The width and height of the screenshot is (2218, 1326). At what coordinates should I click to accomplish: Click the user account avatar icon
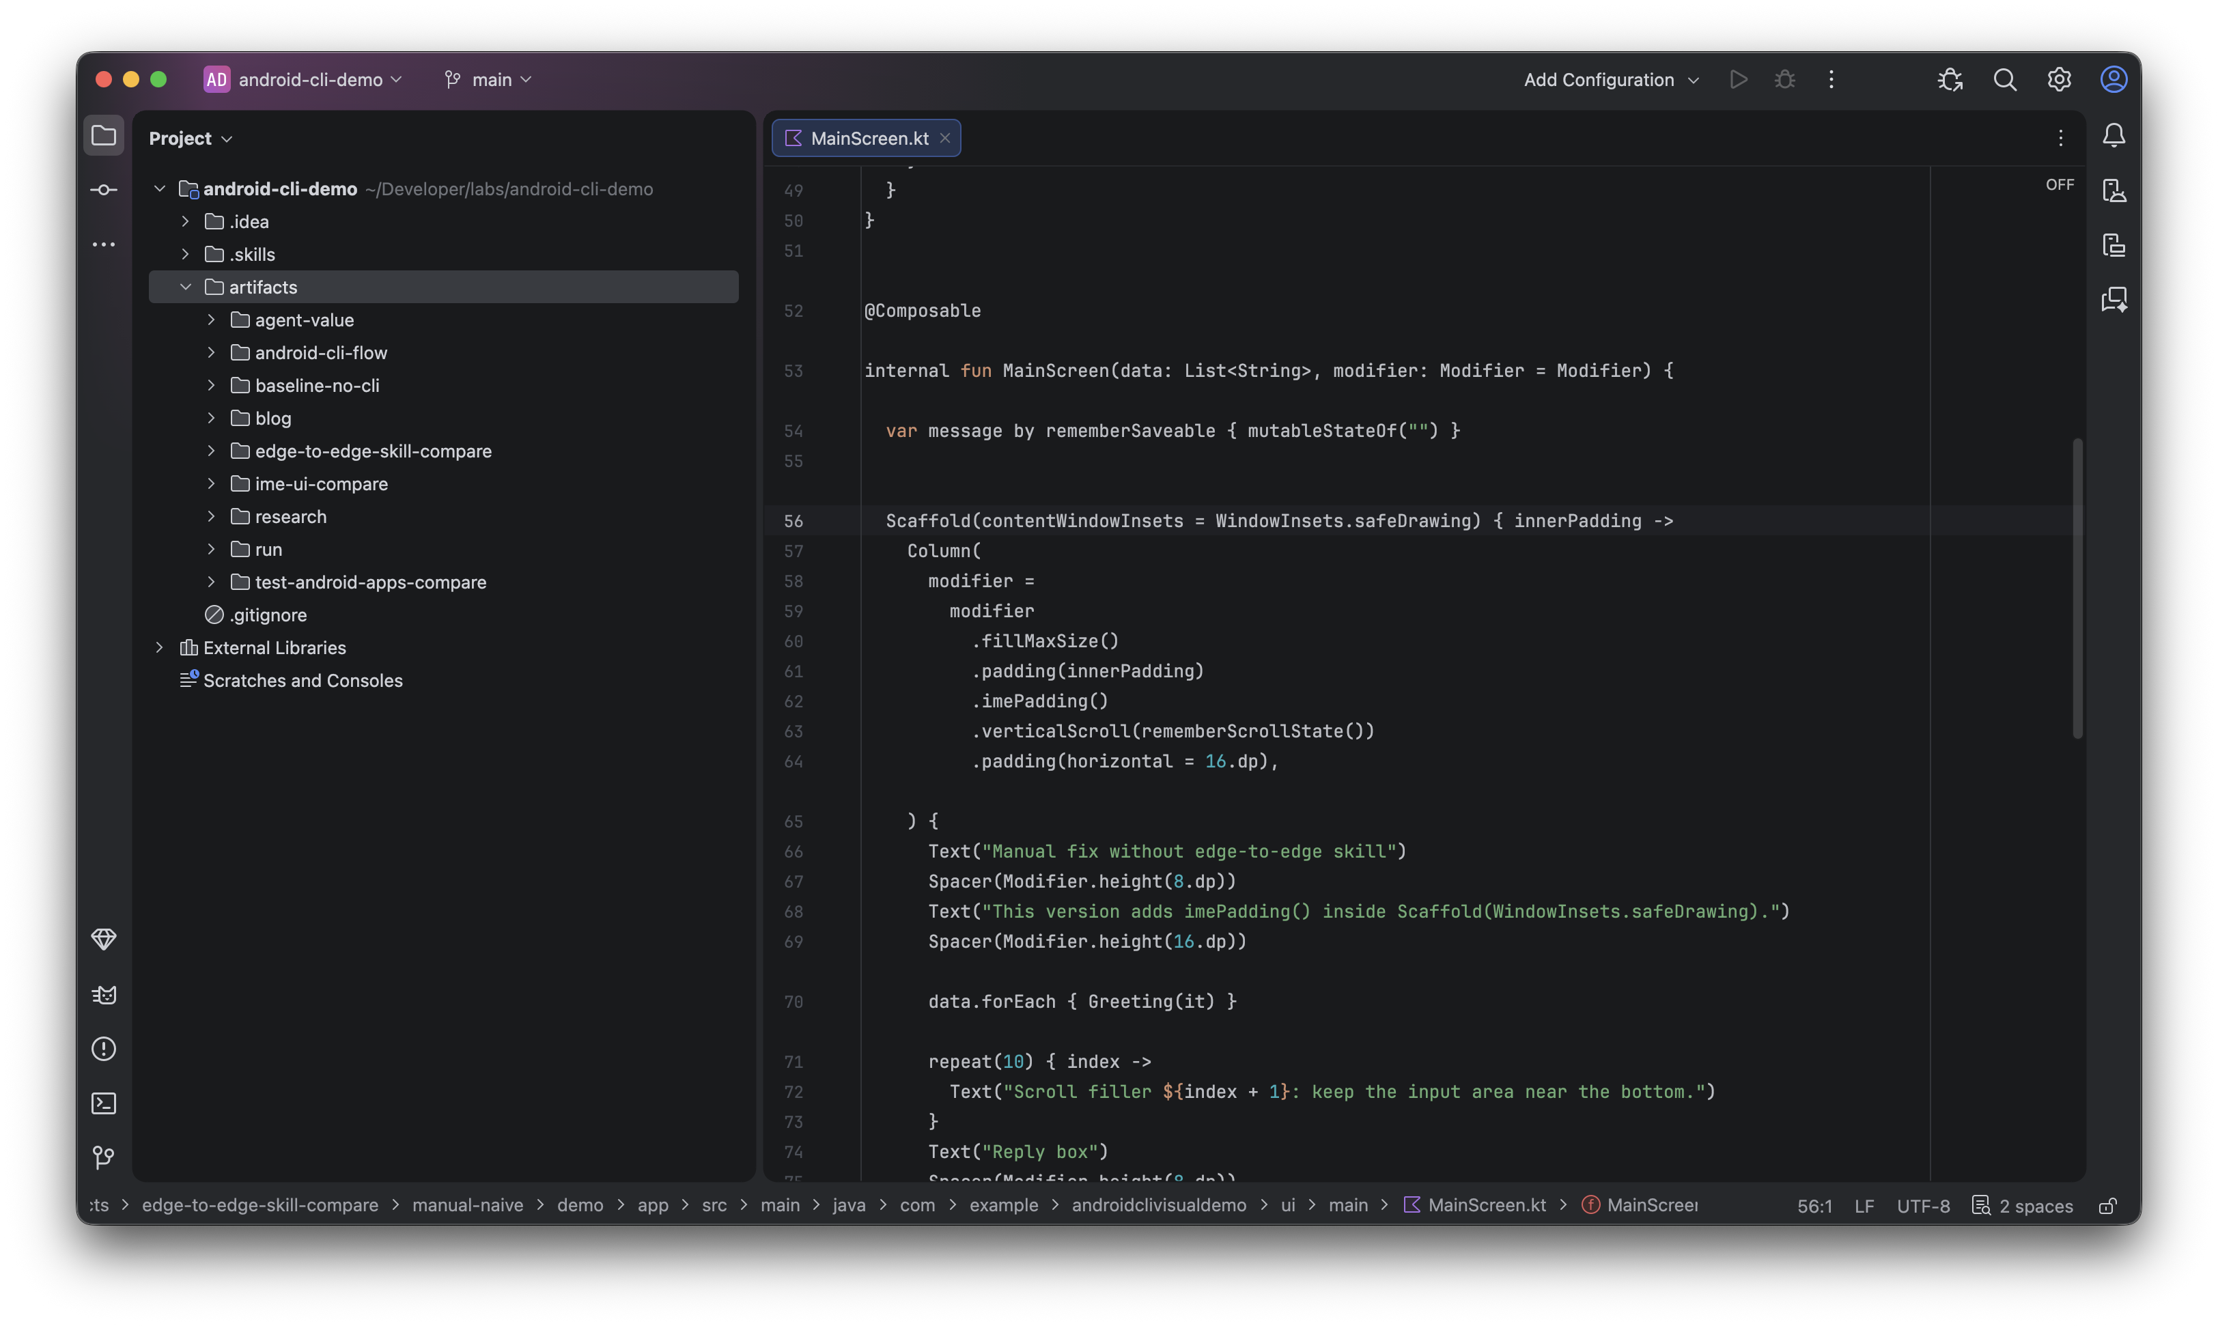point(2114,79)
